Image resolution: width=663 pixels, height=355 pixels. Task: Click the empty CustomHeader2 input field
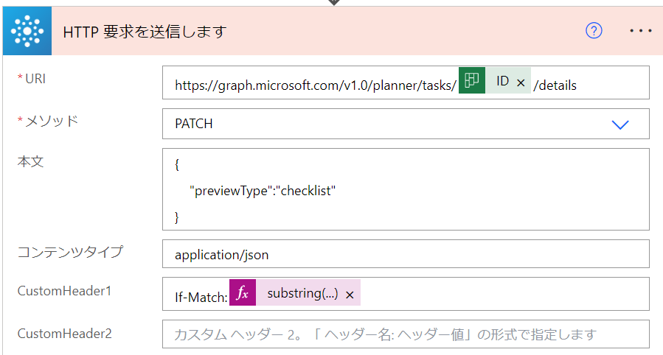[406, 334]
